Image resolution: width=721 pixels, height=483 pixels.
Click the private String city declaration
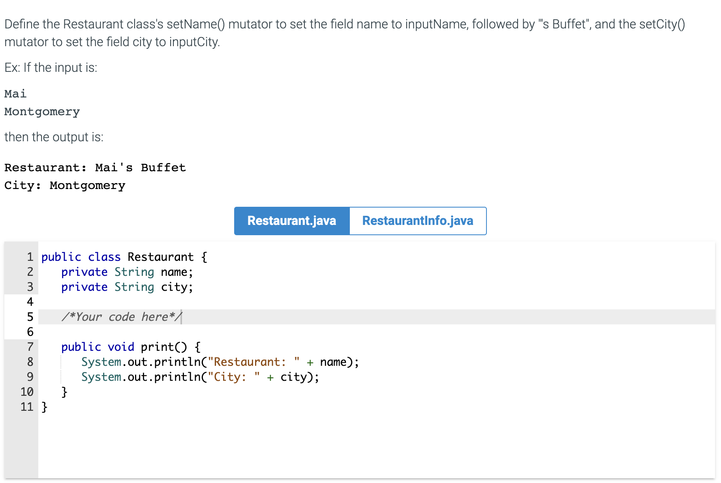126,287
